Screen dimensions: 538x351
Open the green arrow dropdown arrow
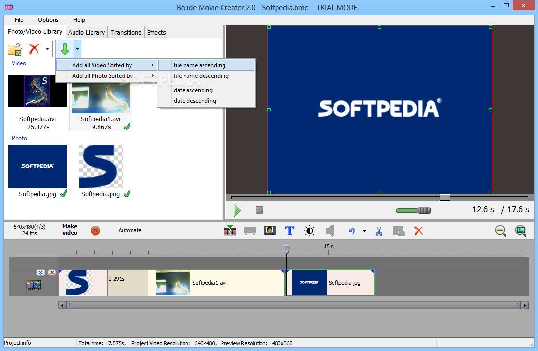click(77, 49)
